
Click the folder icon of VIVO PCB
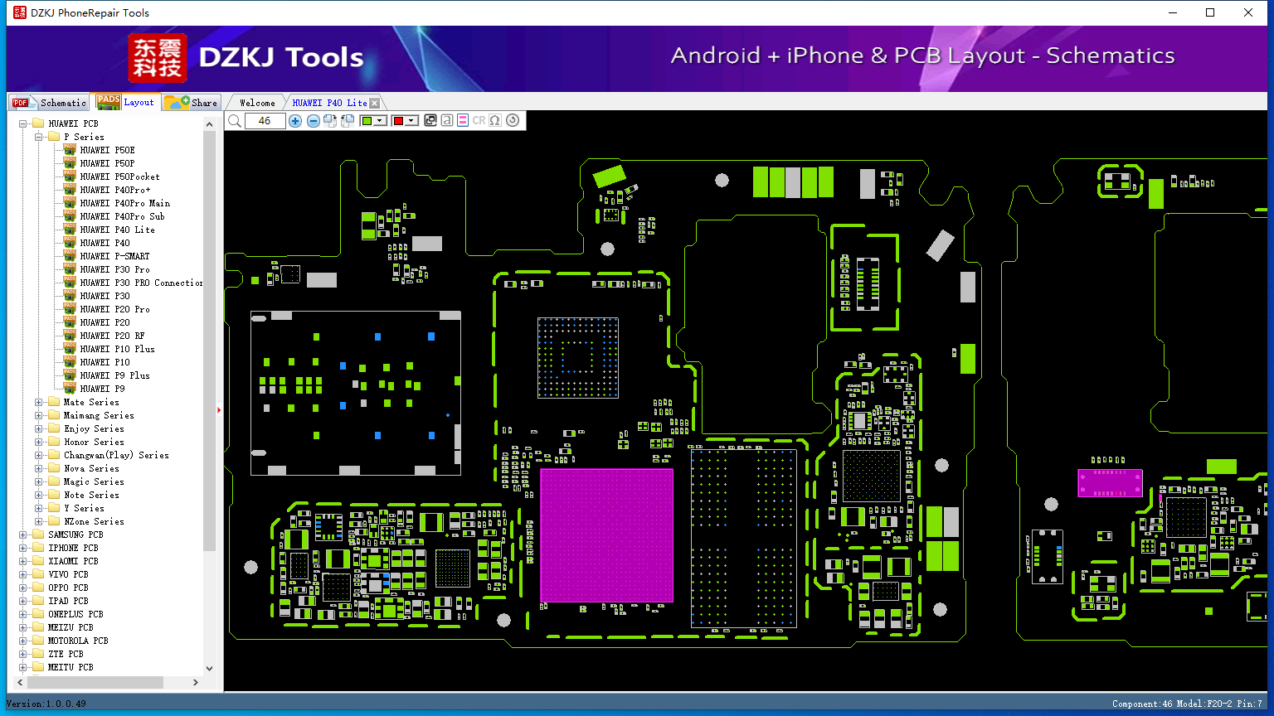[38, 574]
